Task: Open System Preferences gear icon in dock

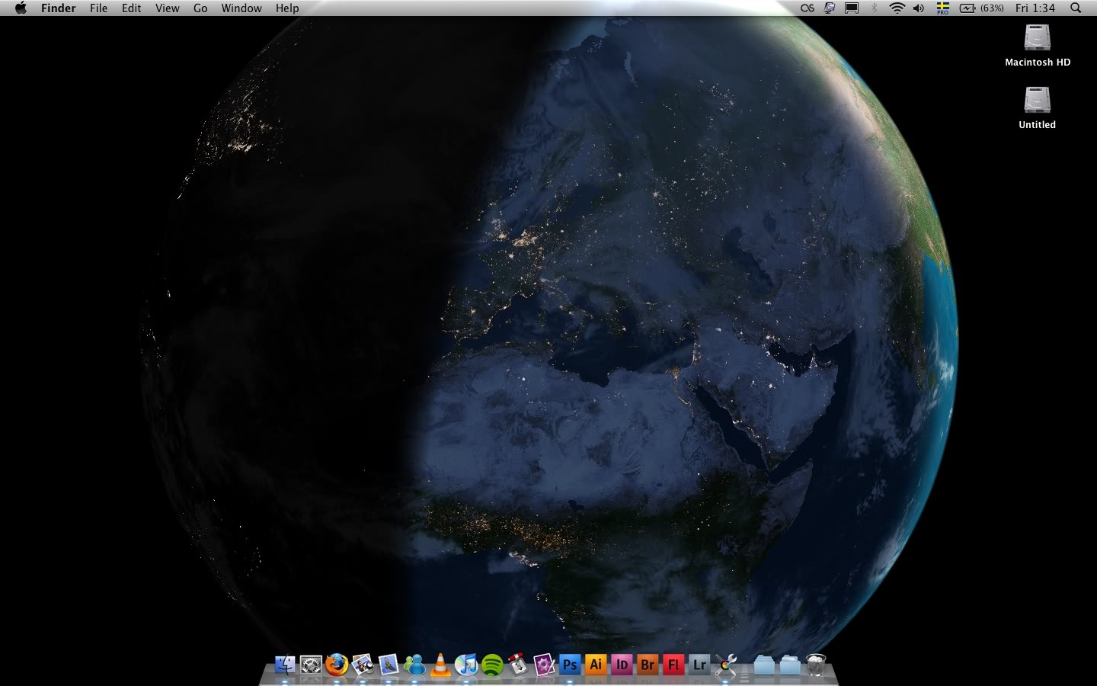Action: [x=311, y=665]
